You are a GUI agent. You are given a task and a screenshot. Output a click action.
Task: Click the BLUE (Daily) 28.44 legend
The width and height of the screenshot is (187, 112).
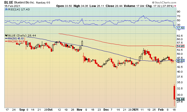click(x=22, y=35)
